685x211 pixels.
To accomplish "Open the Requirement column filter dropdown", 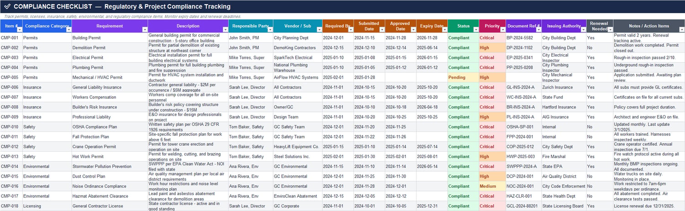I will point(145,29).
